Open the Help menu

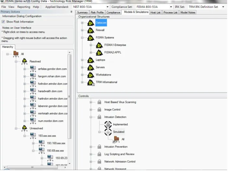tap(36, 7)
